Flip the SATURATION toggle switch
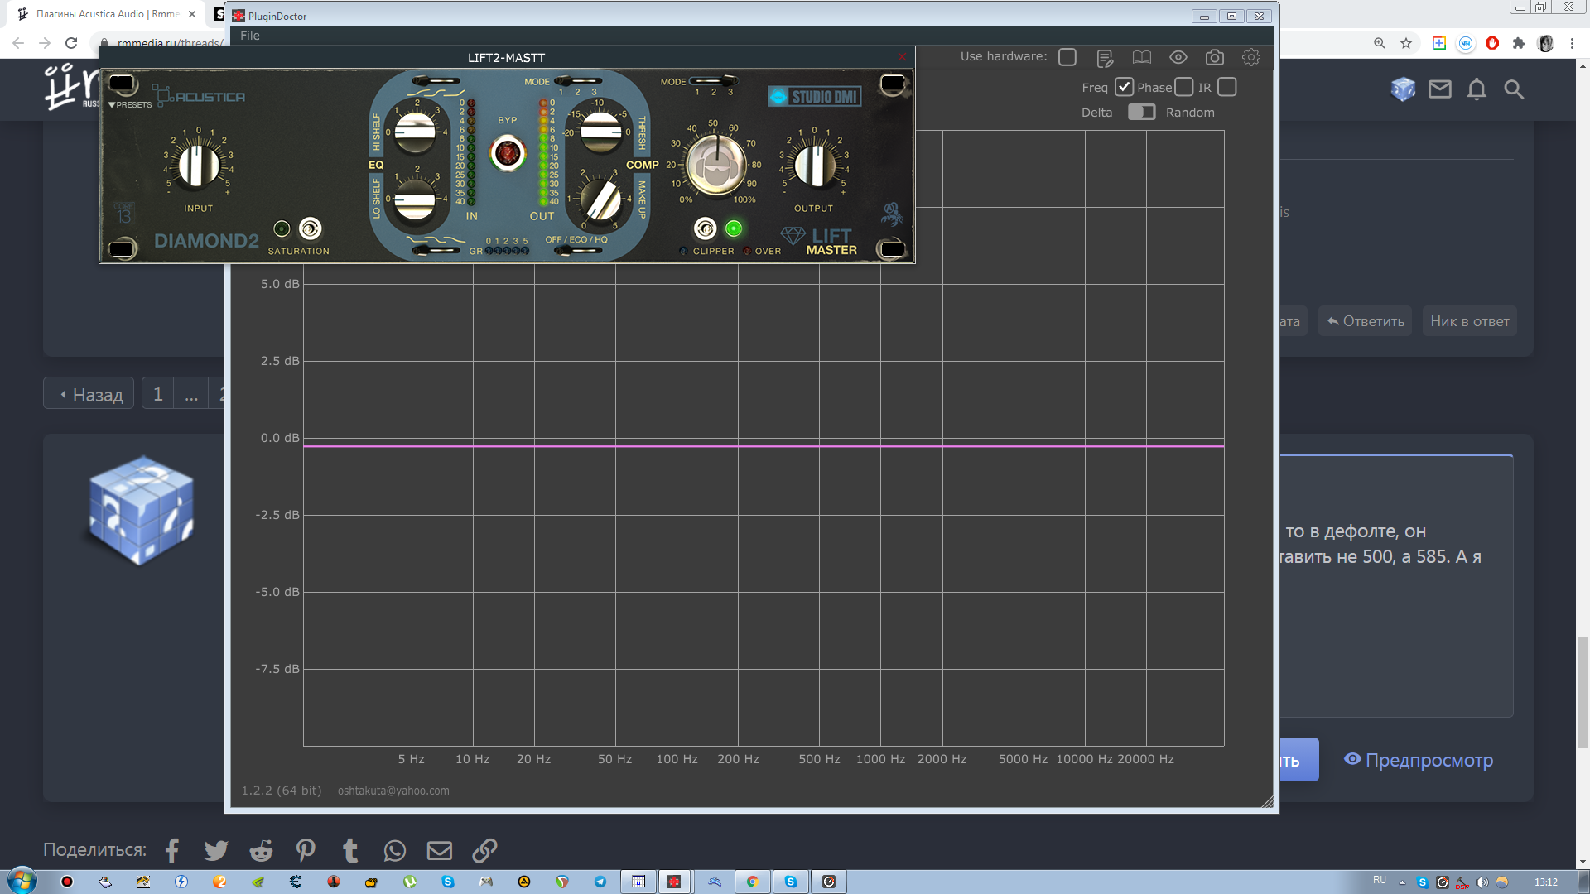 point(310,228)
